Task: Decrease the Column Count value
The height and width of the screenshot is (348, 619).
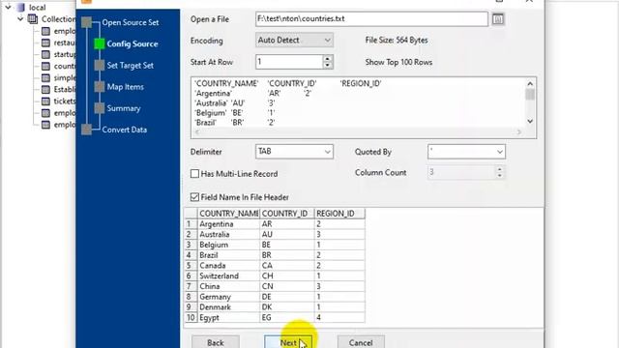Action: (x=500, y=176)
